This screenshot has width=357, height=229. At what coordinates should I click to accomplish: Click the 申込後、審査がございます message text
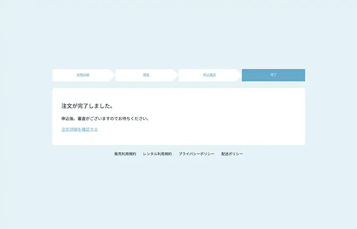click(105, 119)
